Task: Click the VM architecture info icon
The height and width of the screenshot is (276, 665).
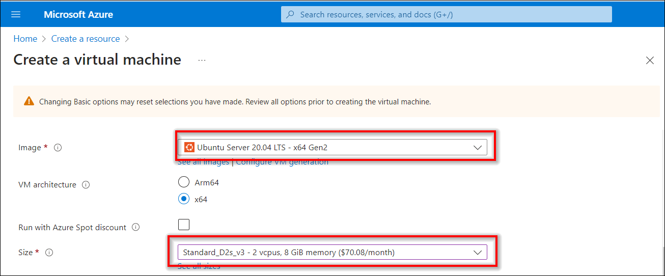Action: (x=86, y=185)
